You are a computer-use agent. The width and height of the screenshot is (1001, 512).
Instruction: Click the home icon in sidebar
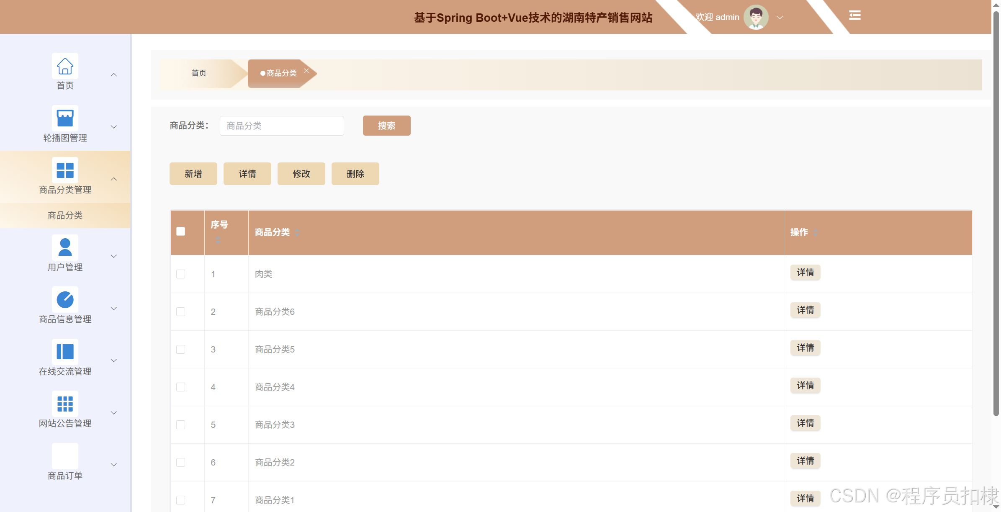point(65,66)
